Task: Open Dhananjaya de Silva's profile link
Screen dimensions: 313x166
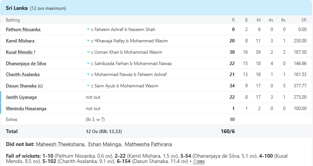Action: click(26, 64)
